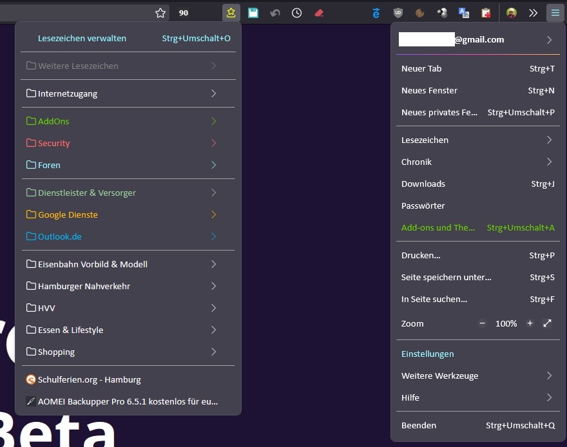This screenshot has height=447, width=567.
Task: Click the bookmarks menu toolbar button
Action: [231, 13]
